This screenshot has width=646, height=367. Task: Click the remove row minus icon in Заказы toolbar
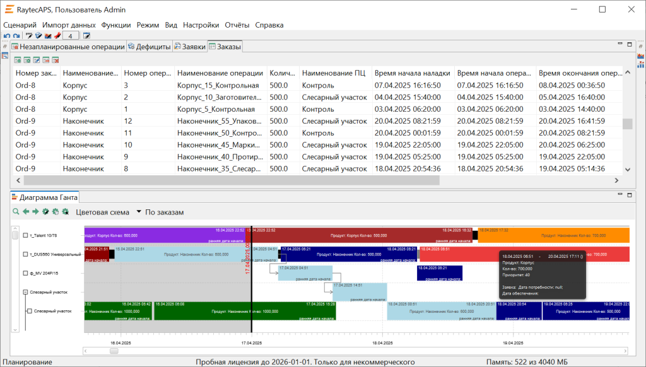[x=45, y=60]
